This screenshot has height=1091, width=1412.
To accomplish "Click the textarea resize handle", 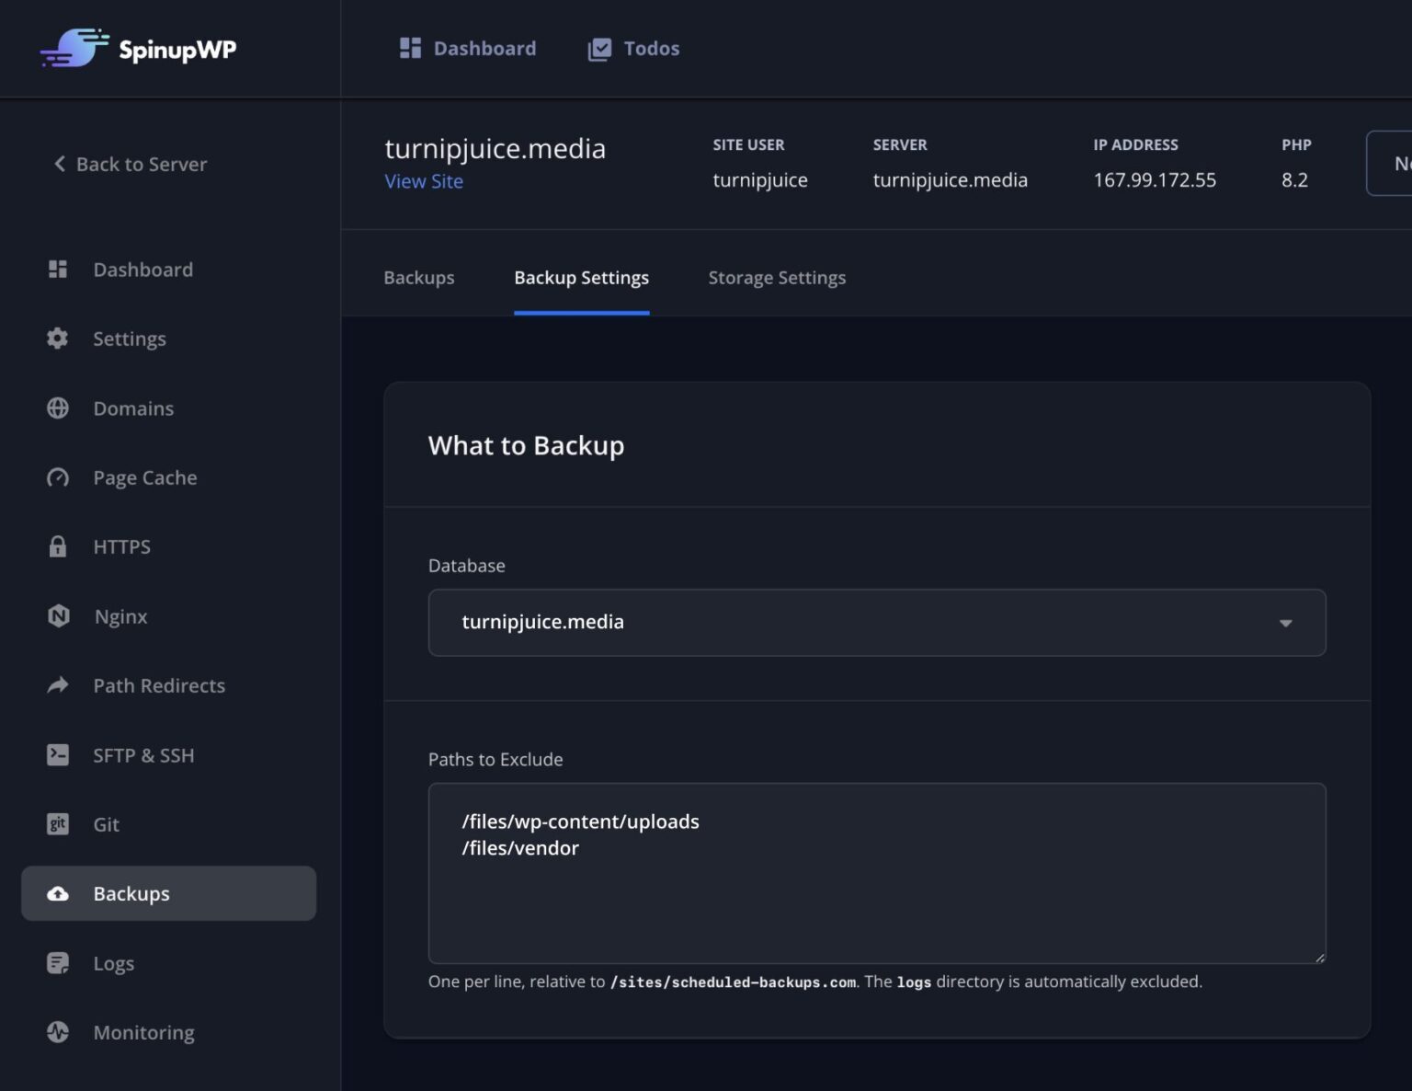I will (x=1319, y=958).
